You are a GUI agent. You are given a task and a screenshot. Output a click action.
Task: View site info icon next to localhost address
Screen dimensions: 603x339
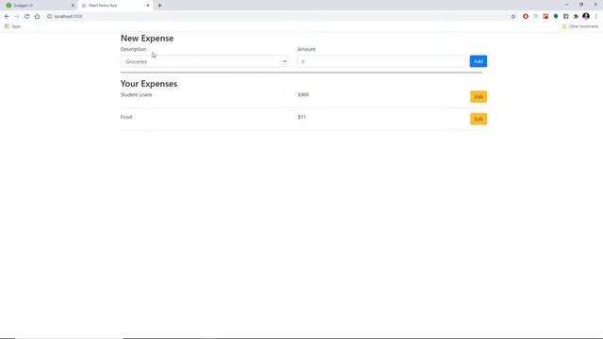coord(49,17)
